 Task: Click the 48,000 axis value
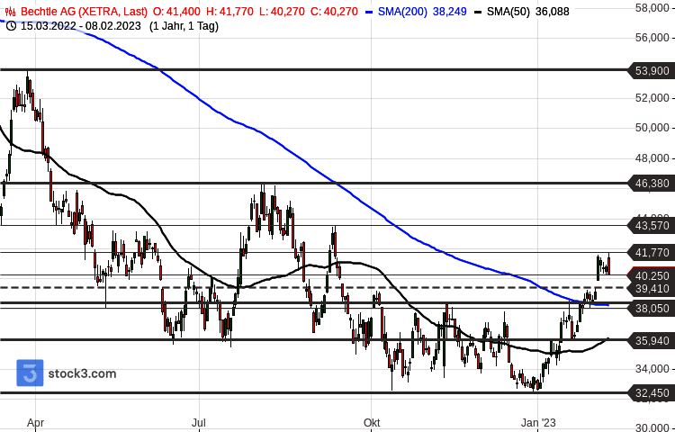tap(653, 158)
